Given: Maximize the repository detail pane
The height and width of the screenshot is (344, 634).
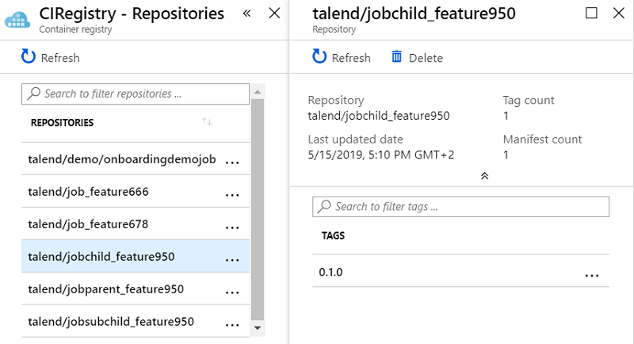Looking at the screenshot, I should pos(590,13).
